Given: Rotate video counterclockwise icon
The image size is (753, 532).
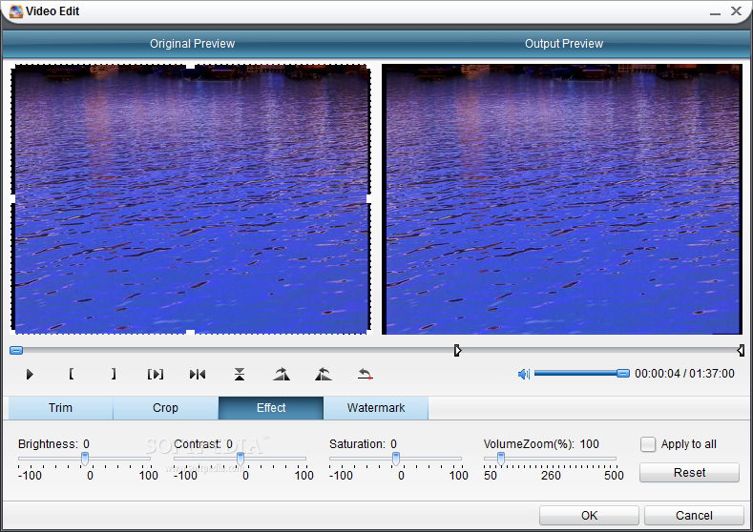Looking at the screenshot, I should click(x=324, y=374).
